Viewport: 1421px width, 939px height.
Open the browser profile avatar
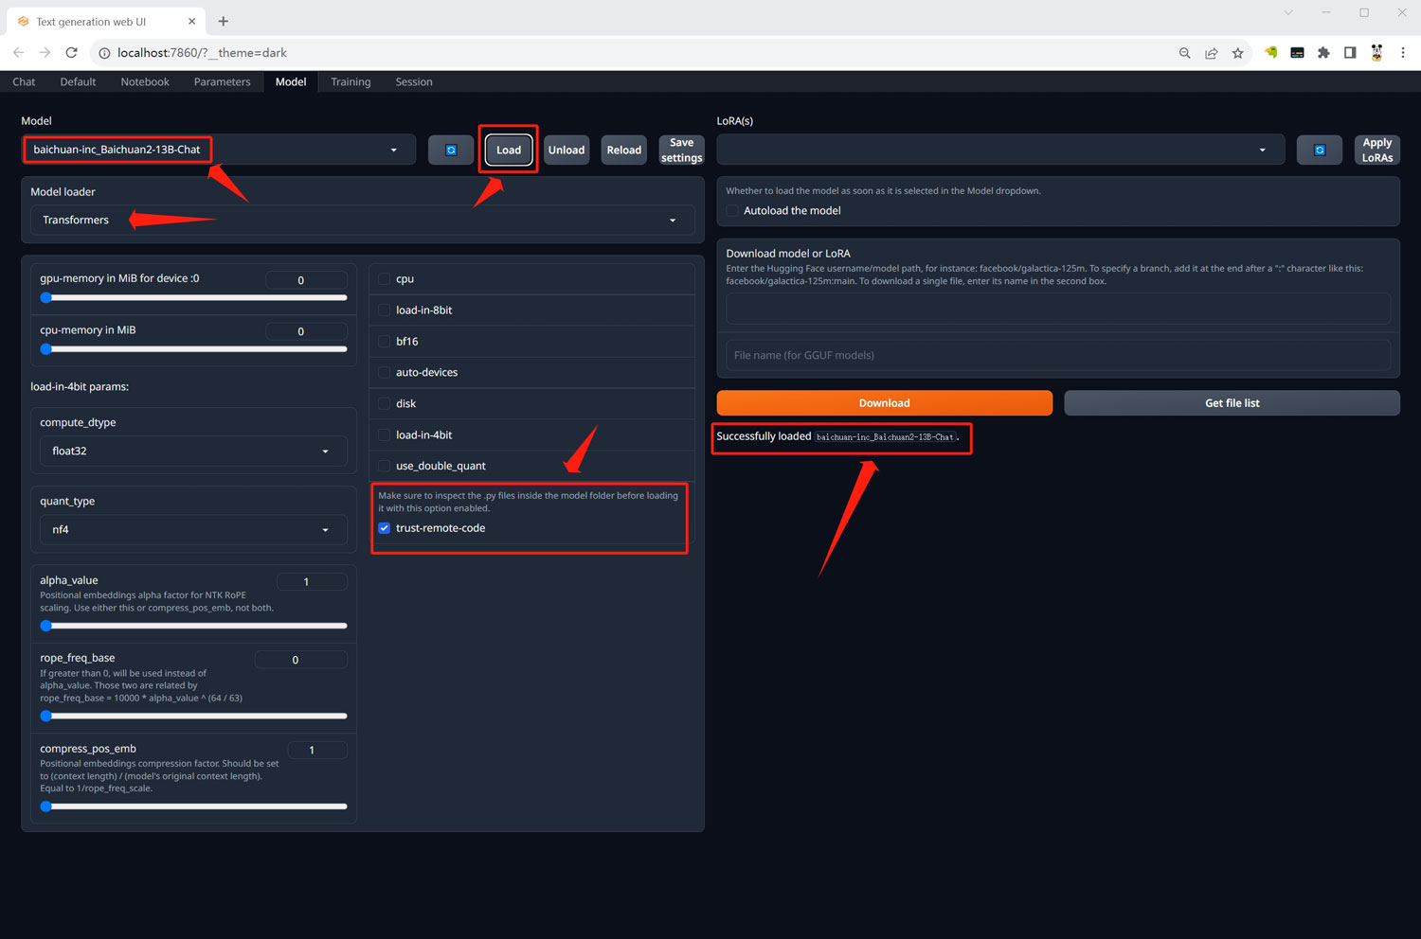click(x=1376, y=53)
